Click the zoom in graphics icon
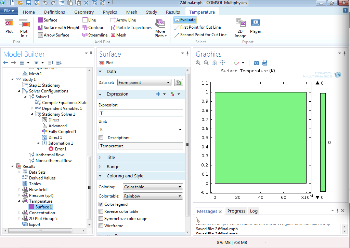The height and width of the screenshot is (248, 350). pos(198,63)
